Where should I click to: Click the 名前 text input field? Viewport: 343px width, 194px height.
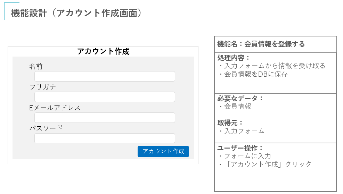click(x=104, y=76)
